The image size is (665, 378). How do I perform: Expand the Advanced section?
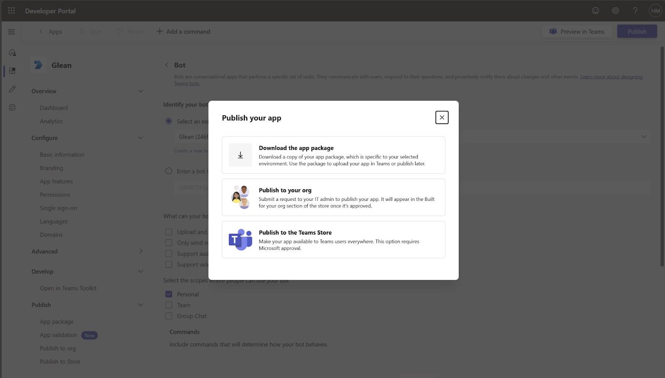click(x=140, y=251)
